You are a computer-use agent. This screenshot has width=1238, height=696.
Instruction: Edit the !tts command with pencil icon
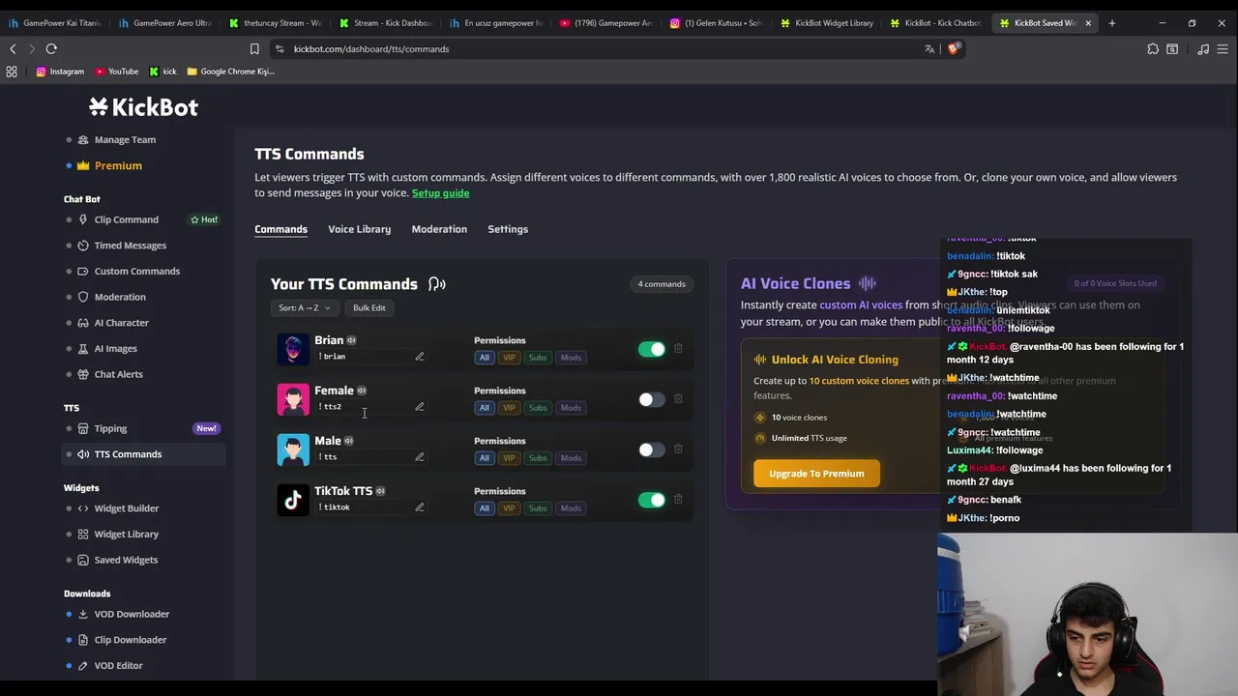pos(420,457)
